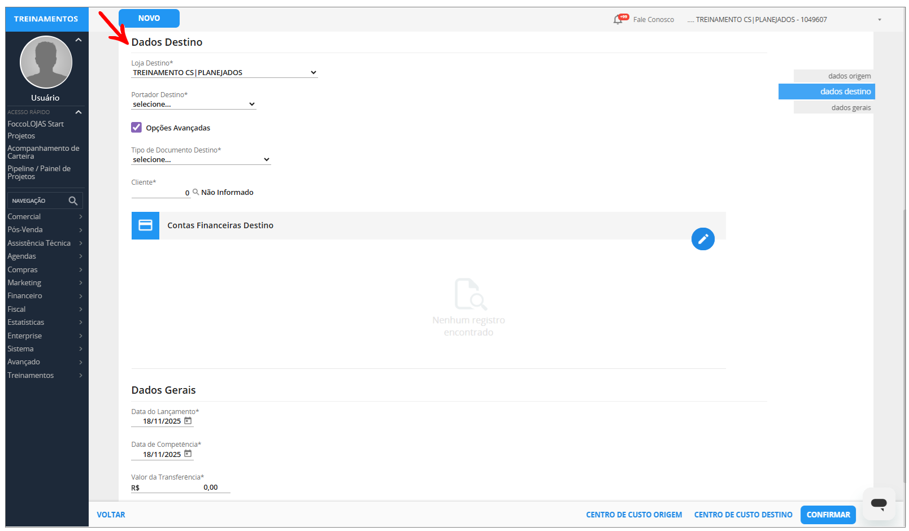The width and height of the screenshot is (909, 531).
Task: Open the Sistema menu
Action: (x=45, y=349)
